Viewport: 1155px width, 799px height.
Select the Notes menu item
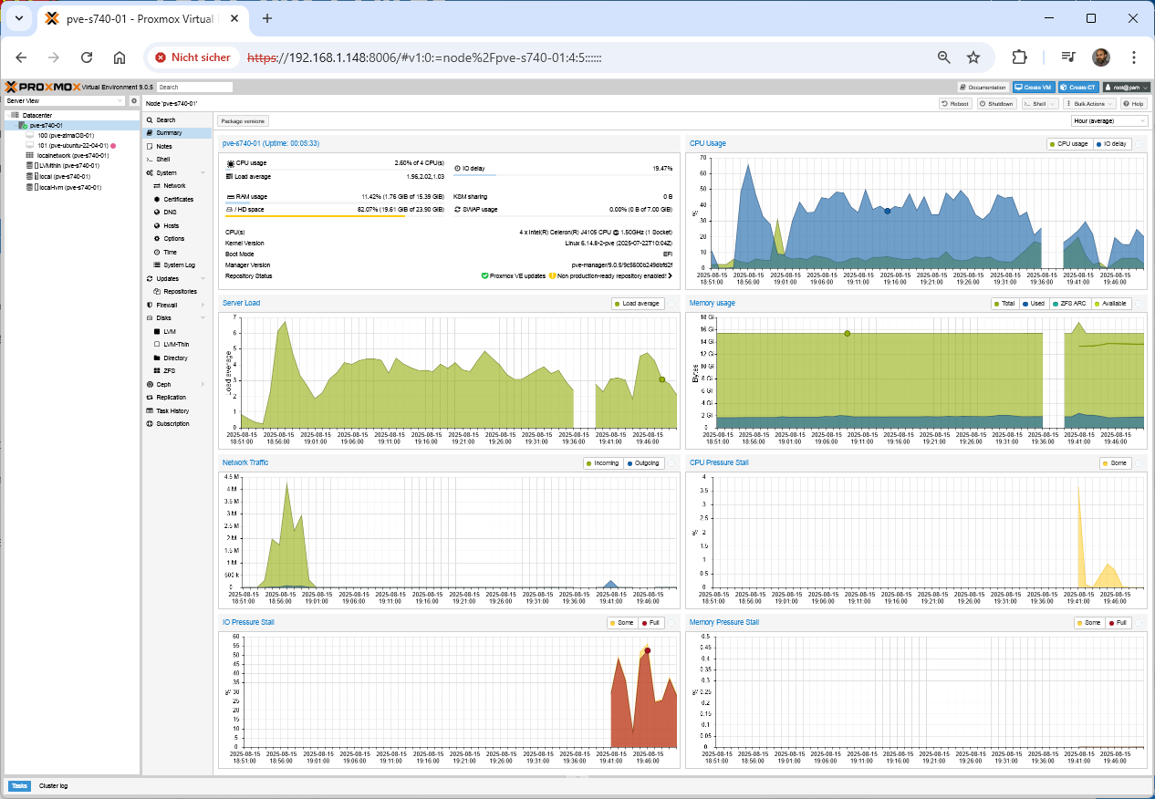(163, 146)
